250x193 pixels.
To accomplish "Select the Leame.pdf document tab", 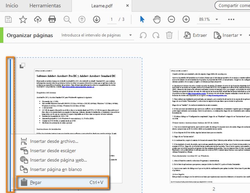I will [102, 6].
